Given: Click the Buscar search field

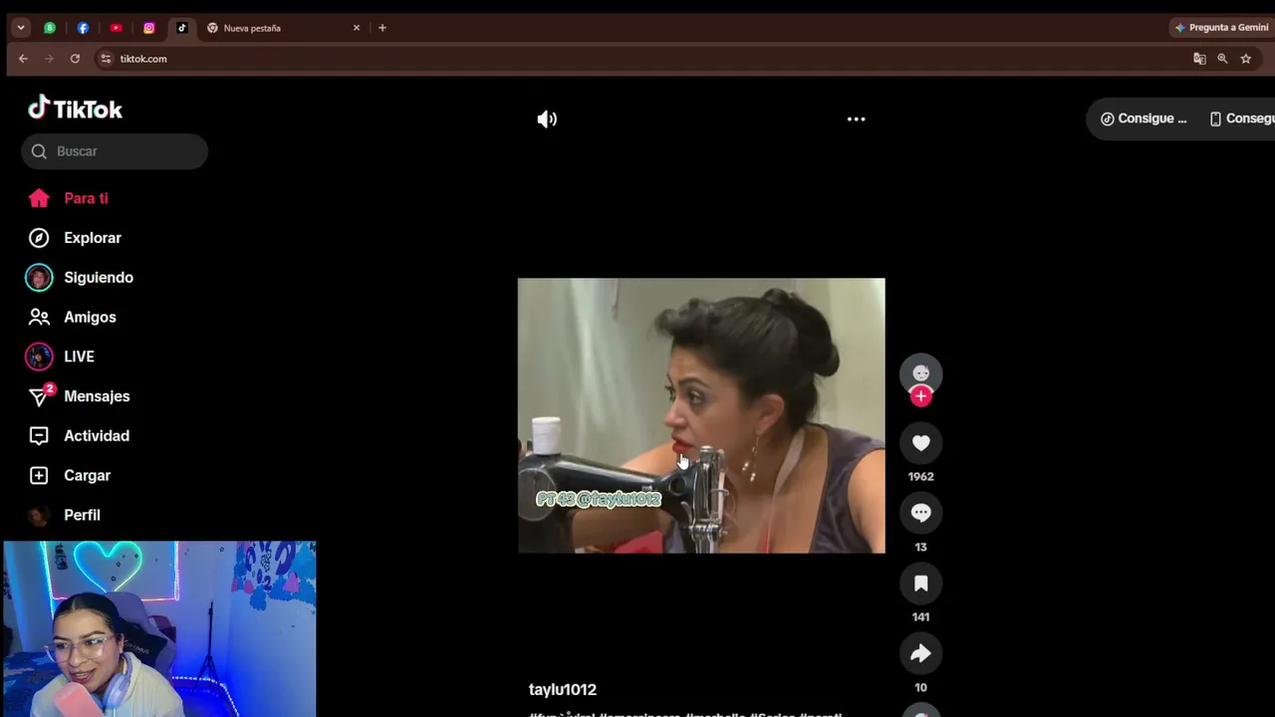Looking at the screenshot, I should click(x=115, y=151).
